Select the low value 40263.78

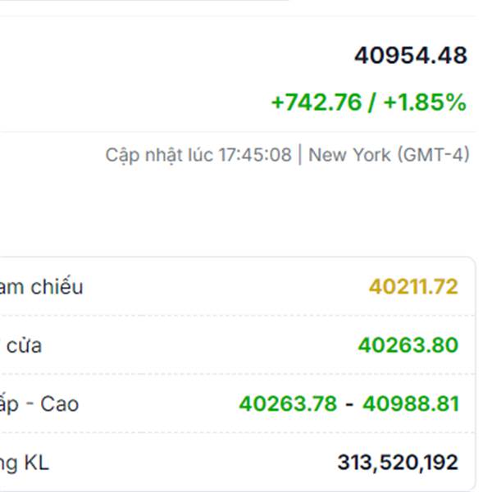click(x=288, y=403)
